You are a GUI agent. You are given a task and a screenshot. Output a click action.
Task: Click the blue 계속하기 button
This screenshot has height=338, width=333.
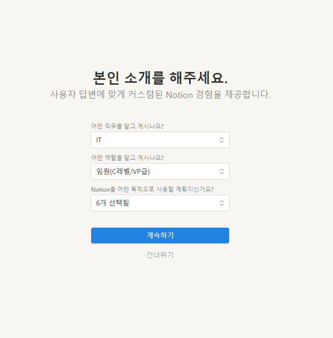click(160, 236)
